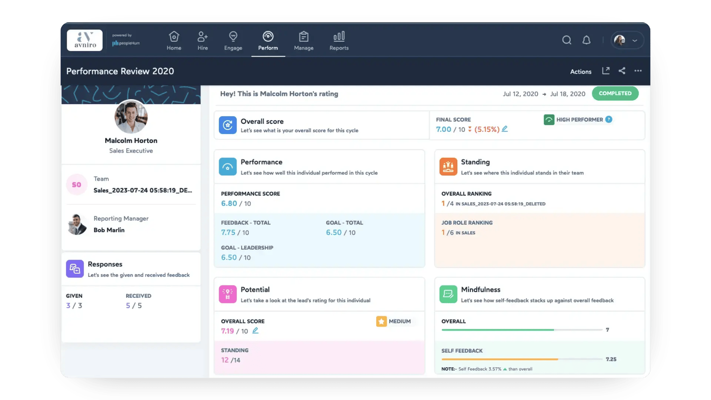
Task: Click the COMPLETED status badge
Action: click(x=615, y=93)
